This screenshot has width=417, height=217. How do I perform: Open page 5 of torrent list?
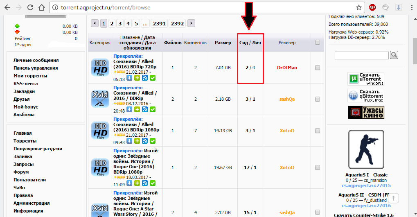click(136, 23)
